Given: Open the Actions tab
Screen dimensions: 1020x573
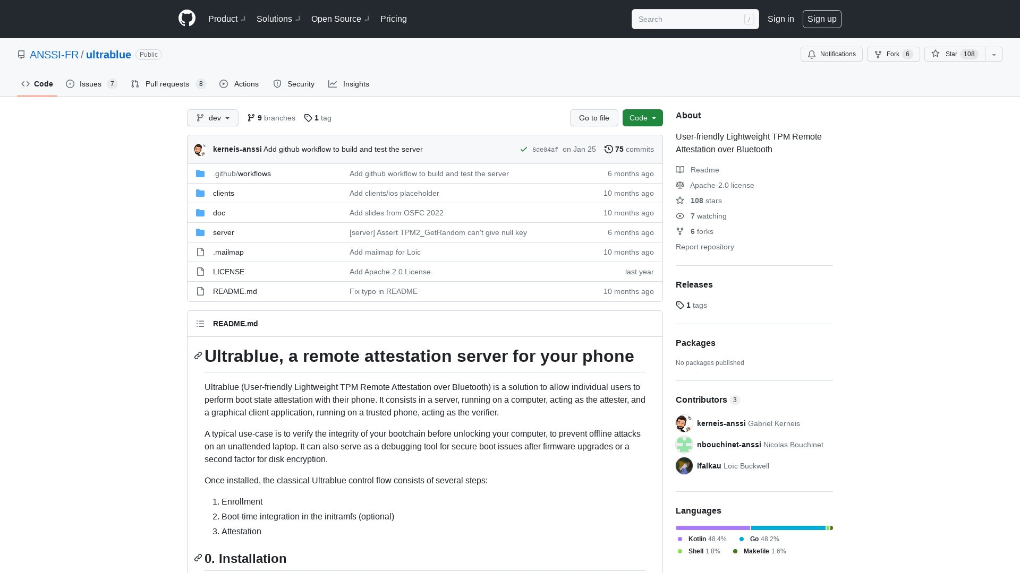Looking at the screenshot, I should click(x=239, y=84).
